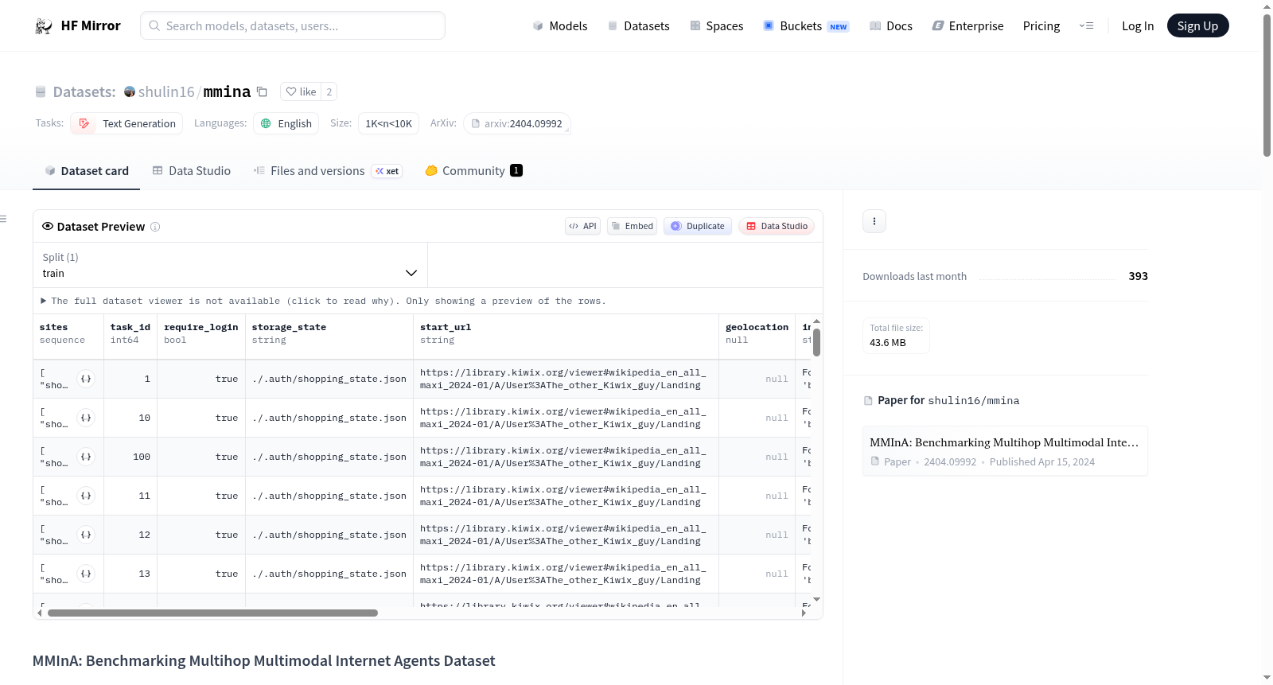Like the mmina dataset with the heart button
Viewport: 1273px width, 685px height.
click(301, 91)
